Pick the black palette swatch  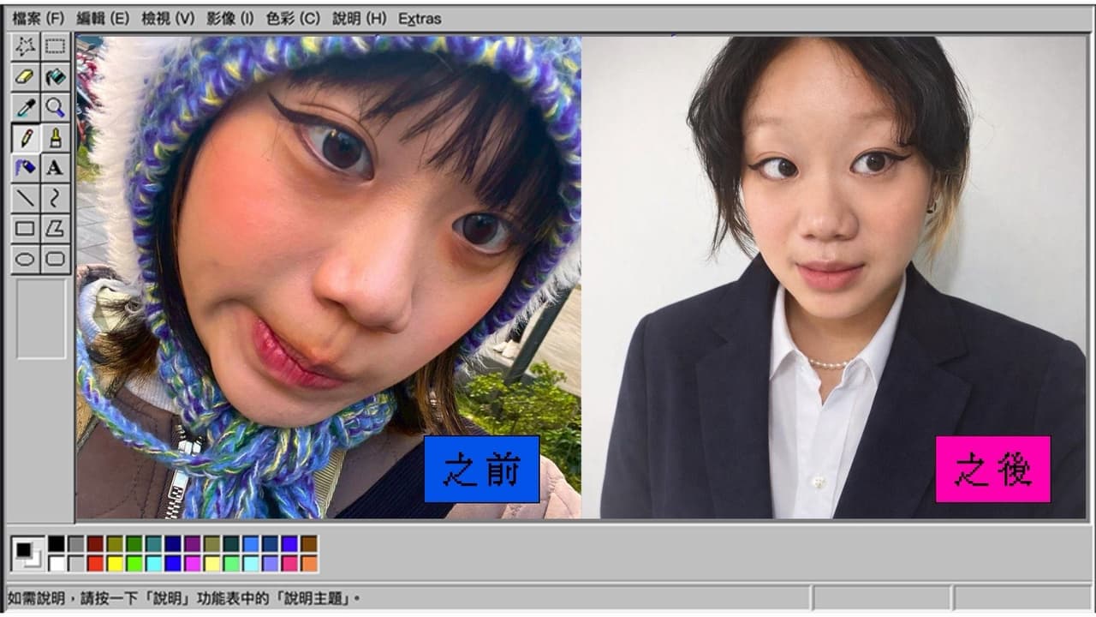(x=57, y=543)
